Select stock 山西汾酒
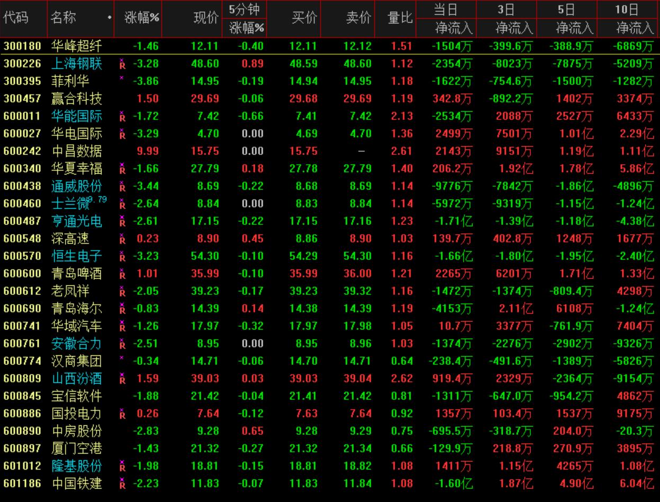 point(76,379)
